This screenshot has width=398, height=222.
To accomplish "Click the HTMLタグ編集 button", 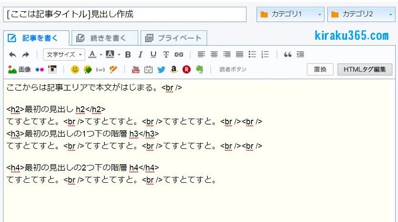I will coord(365,70).
